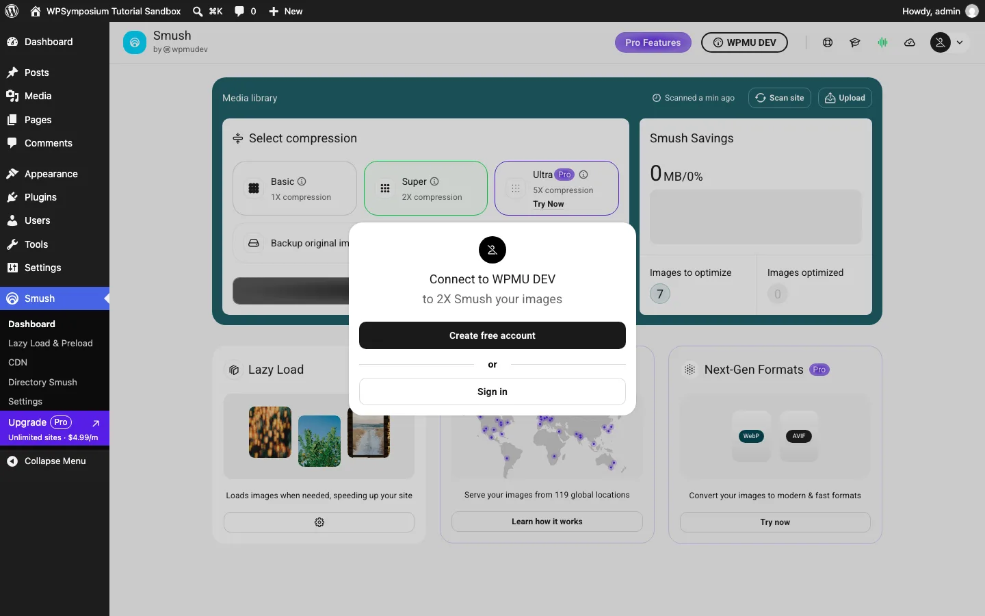Show info for Ultra compression
The width and height of the screenshot is (985, 616).
[x=583, y=175]
